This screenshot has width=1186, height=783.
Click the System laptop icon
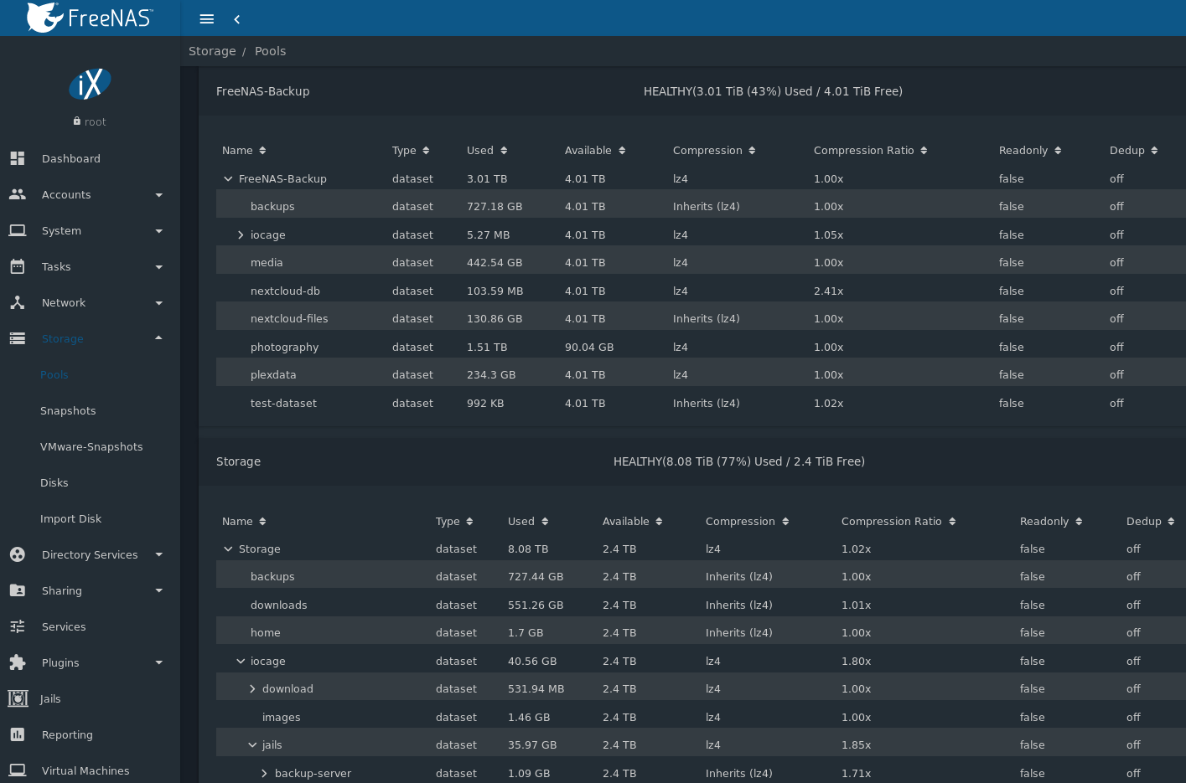click(x=18, y=230)
